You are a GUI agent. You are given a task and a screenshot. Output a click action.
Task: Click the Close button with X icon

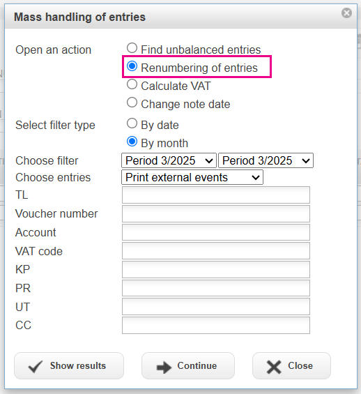[x=291, y=366]
